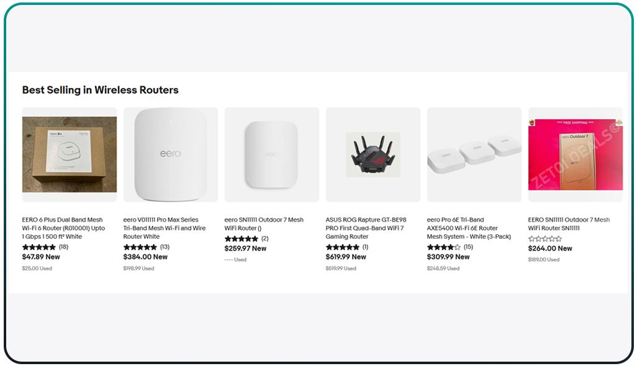Open the eero Outdoor 7 white router image
Screen dimensions: 637x366
272,155
